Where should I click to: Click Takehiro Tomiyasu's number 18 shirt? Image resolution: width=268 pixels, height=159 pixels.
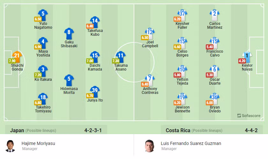pos(43,97)
